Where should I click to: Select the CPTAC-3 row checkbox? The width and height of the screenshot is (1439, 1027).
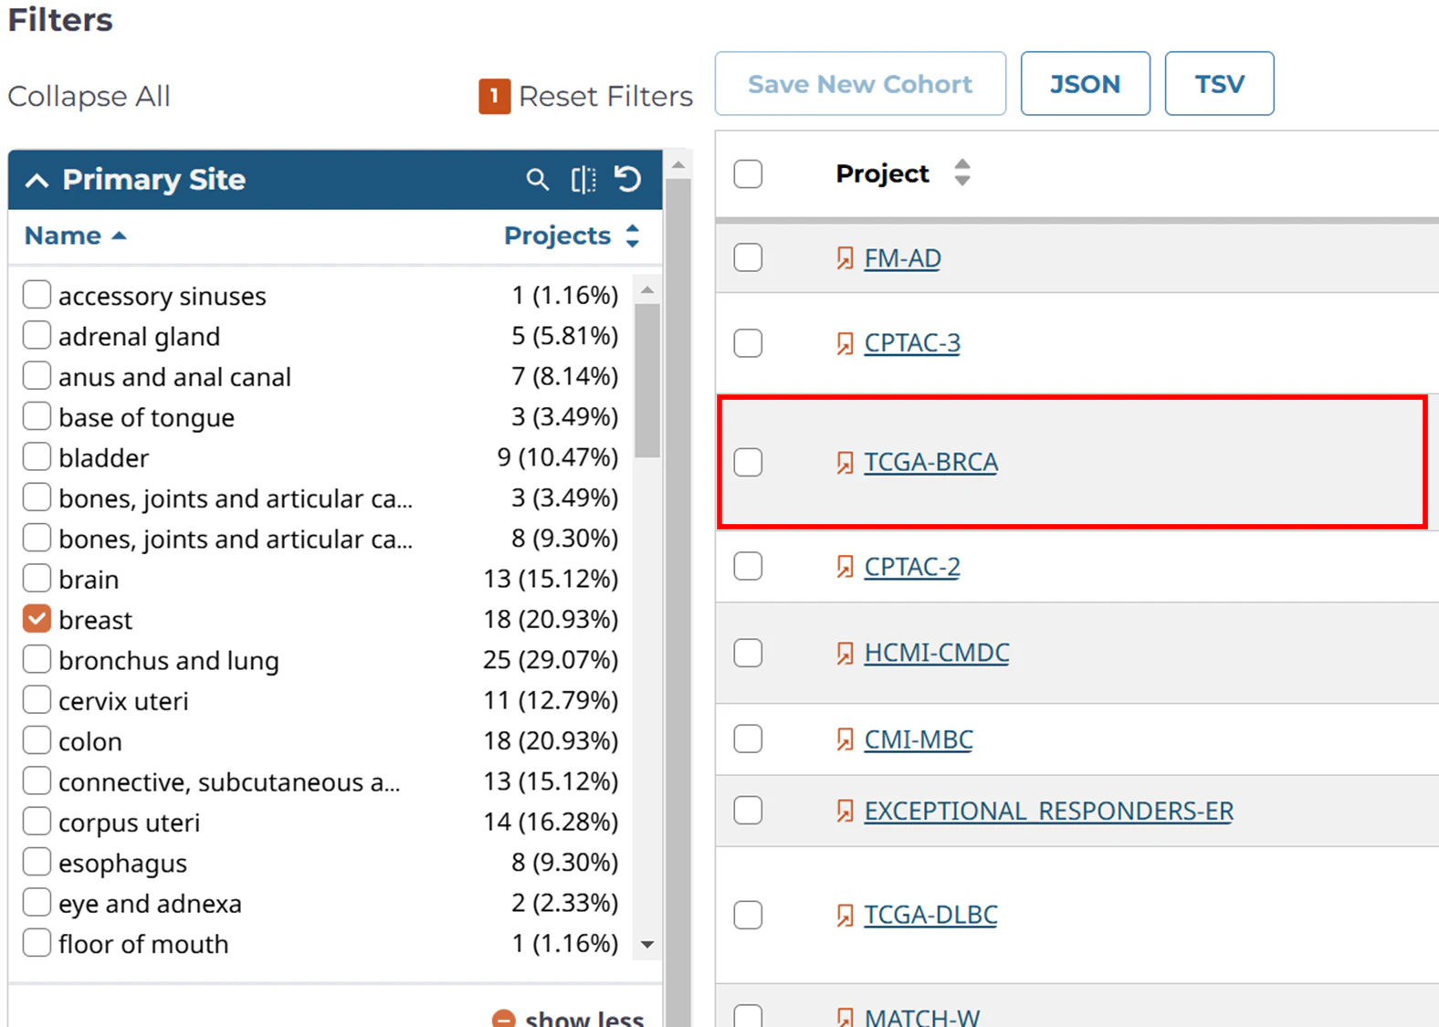748,343
